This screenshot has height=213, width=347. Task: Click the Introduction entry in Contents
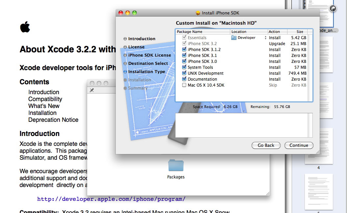(44, 92)
